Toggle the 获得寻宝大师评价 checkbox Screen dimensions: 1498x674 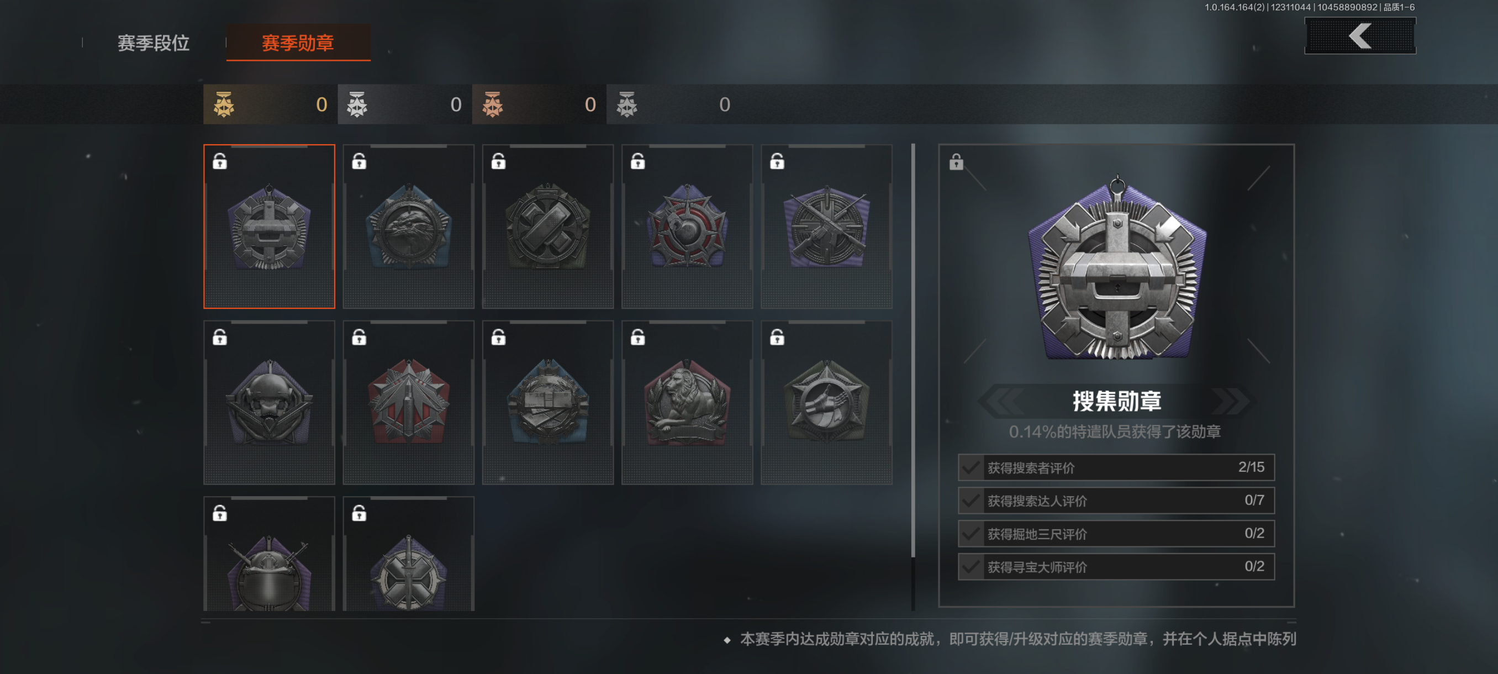tap(970, 566)
